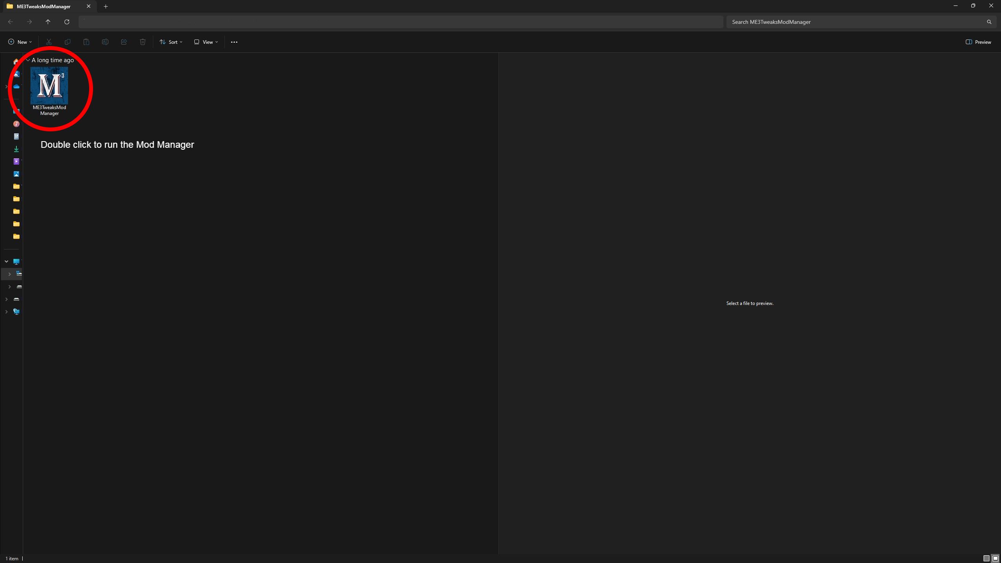Click the search magnifier icon
1001x563 pixels.
coord(989,22)
